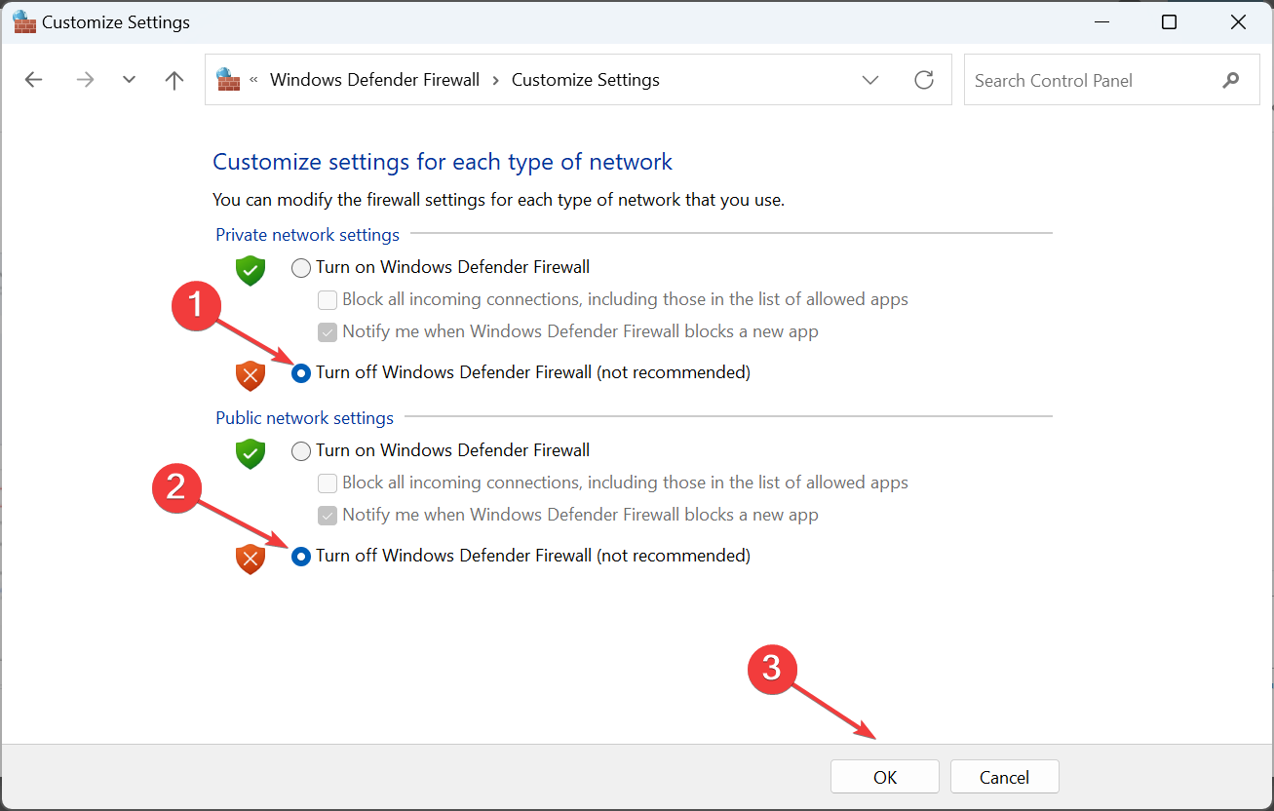Click the red shield icon under Public network
This screenshot has width=1274, height=811.
(x=251, y=559)
